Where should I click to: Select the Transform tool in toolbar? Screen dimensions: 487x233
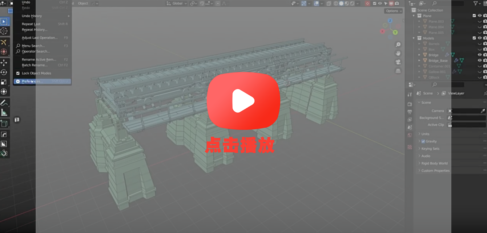4,92
